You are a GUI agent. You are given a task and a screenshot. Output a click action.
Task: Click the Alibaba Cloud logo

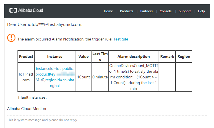(x=26, y=10)
